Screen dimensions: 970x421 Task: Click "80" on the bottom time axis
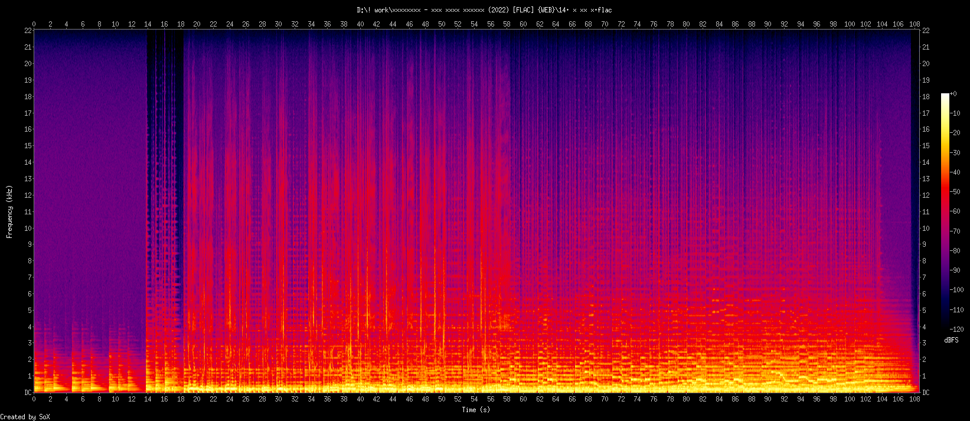[x=686, y=399]
